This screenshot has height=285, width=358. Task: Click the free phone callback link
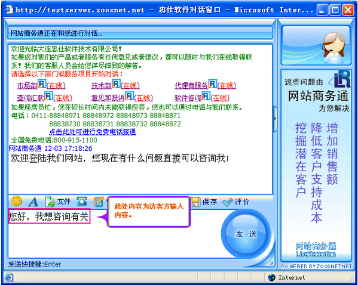pyautogui.click(x=93, y=132)
